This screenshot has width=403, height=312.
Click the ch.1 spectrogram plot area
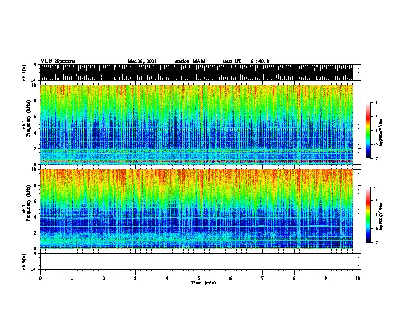196,124
